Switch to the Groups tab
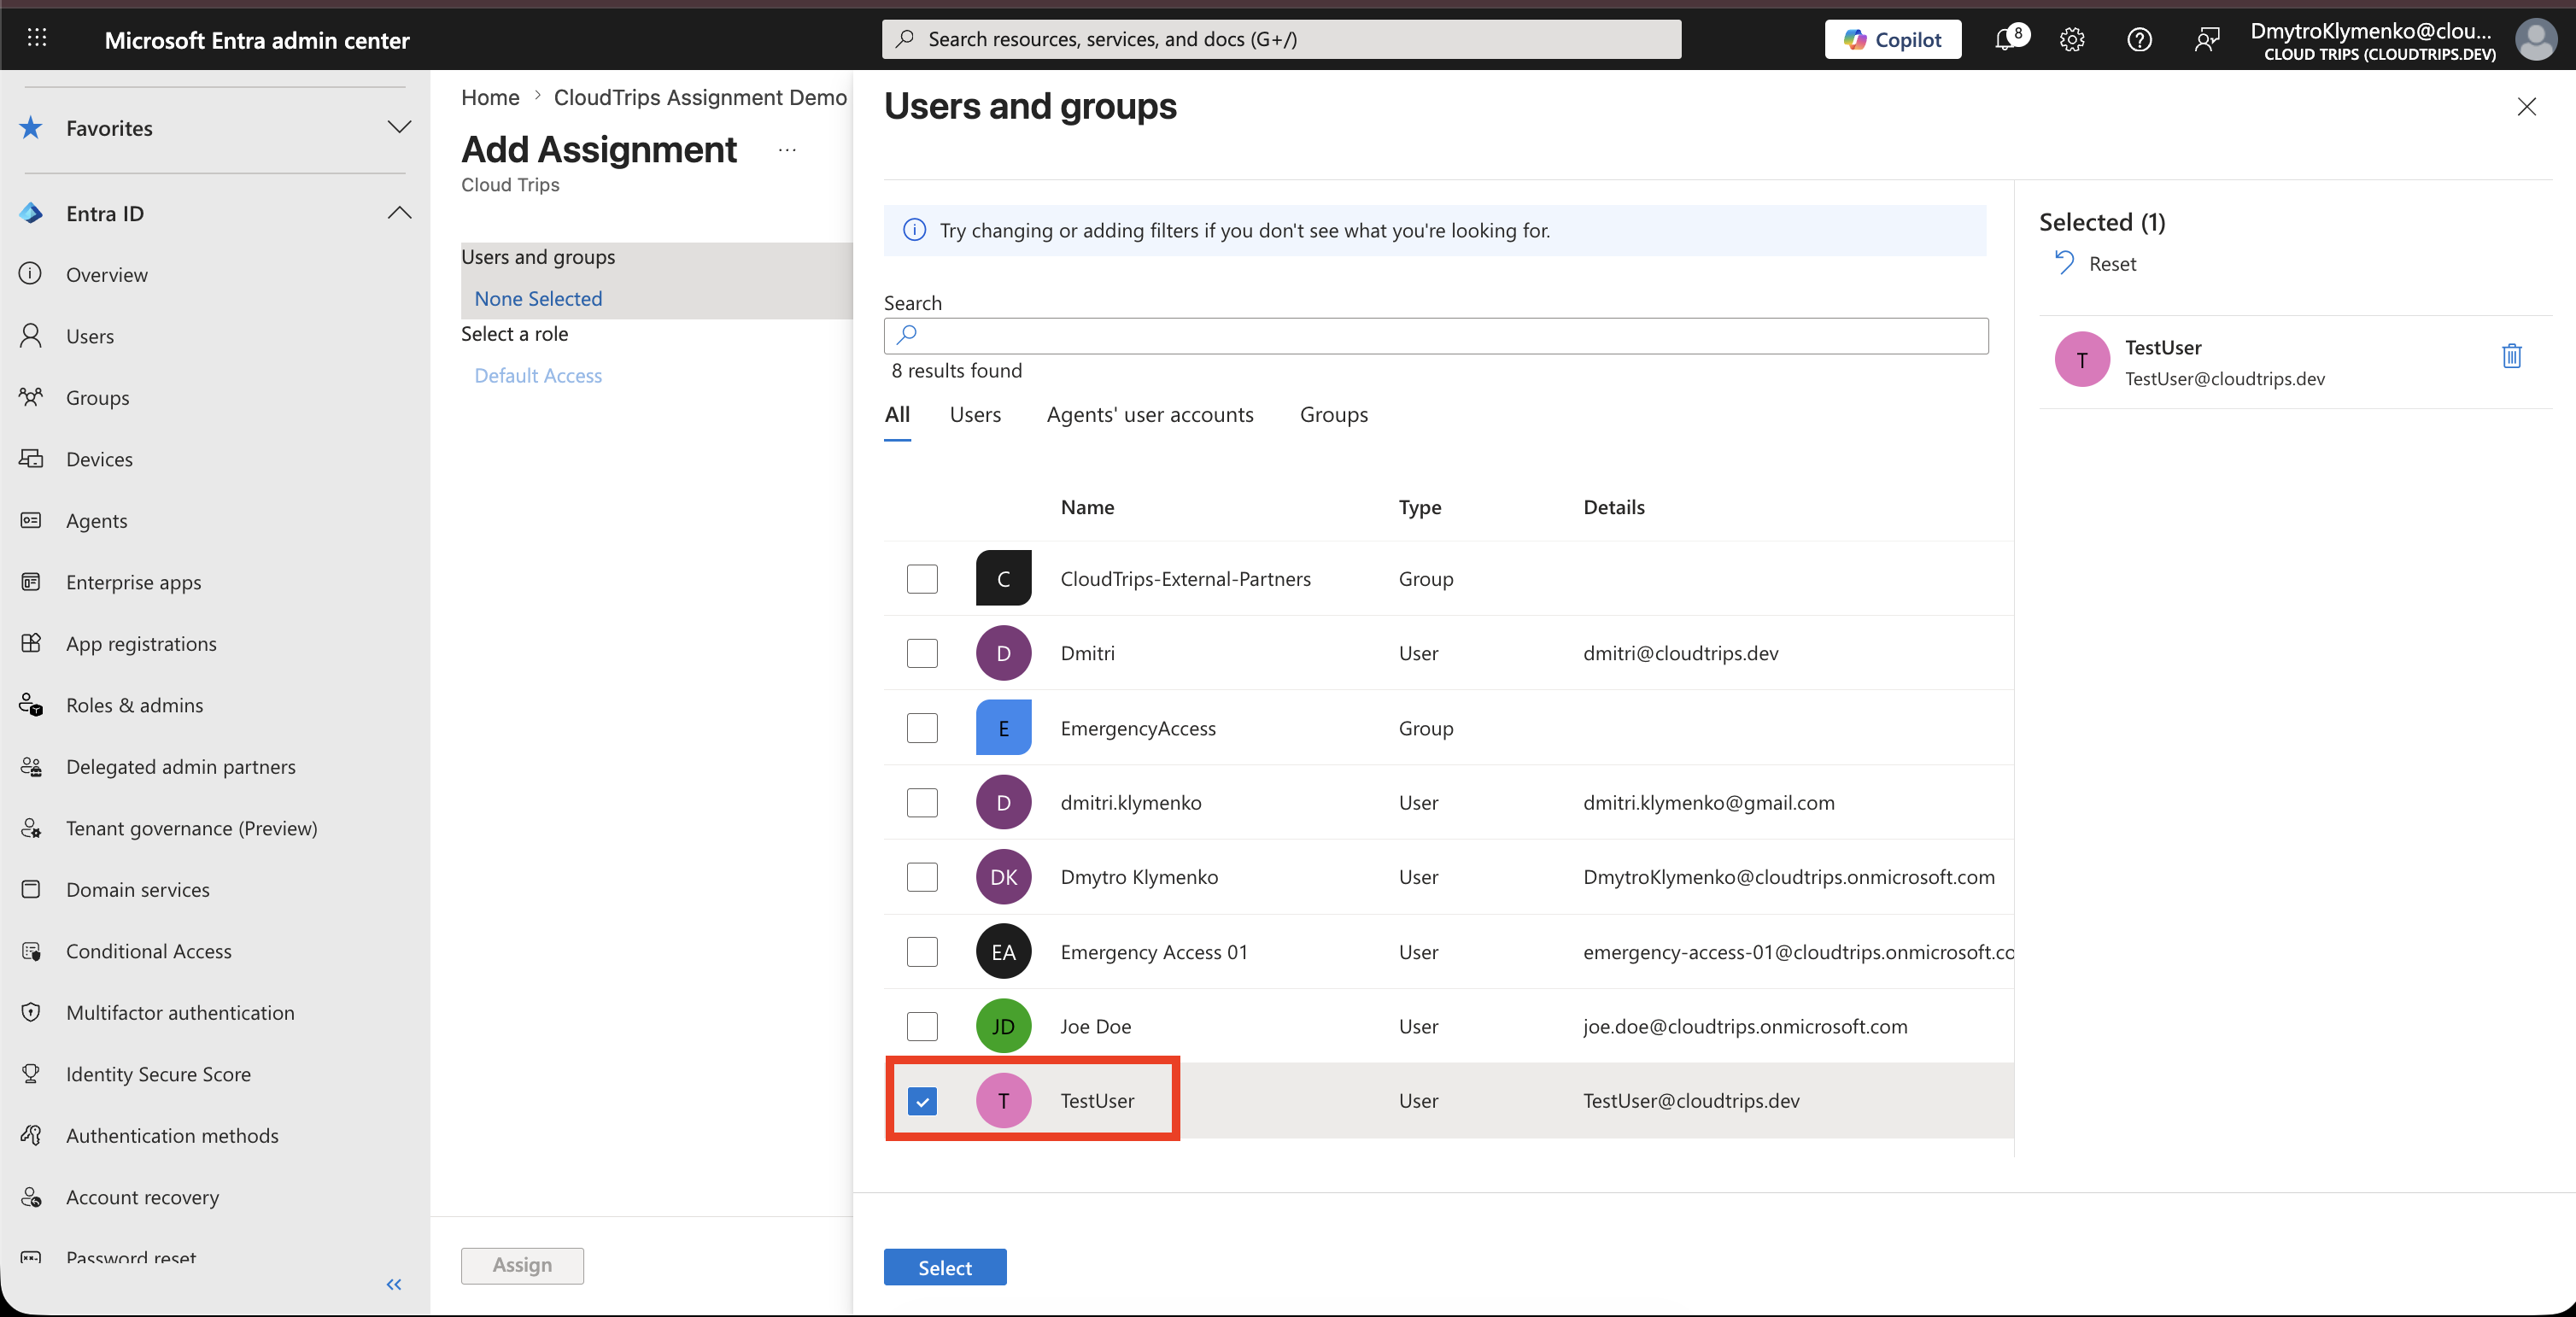Viewport: 2576px width, 1317px height. [1333, 414]
